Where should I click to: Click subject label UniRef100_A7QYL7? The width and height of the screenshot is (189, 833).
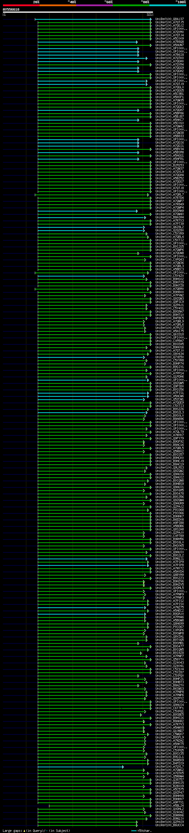(x=170, y=767)
